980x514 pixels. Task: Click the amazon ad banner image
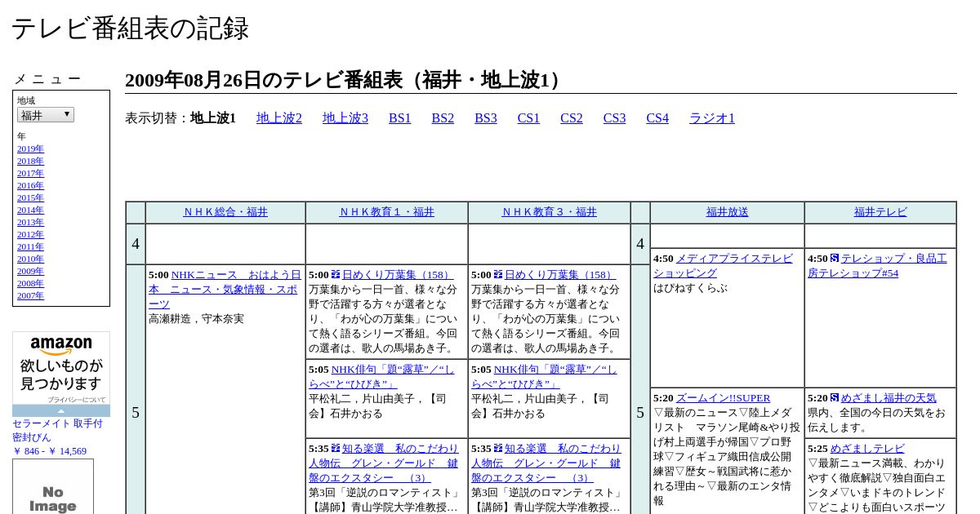point(61,368)
